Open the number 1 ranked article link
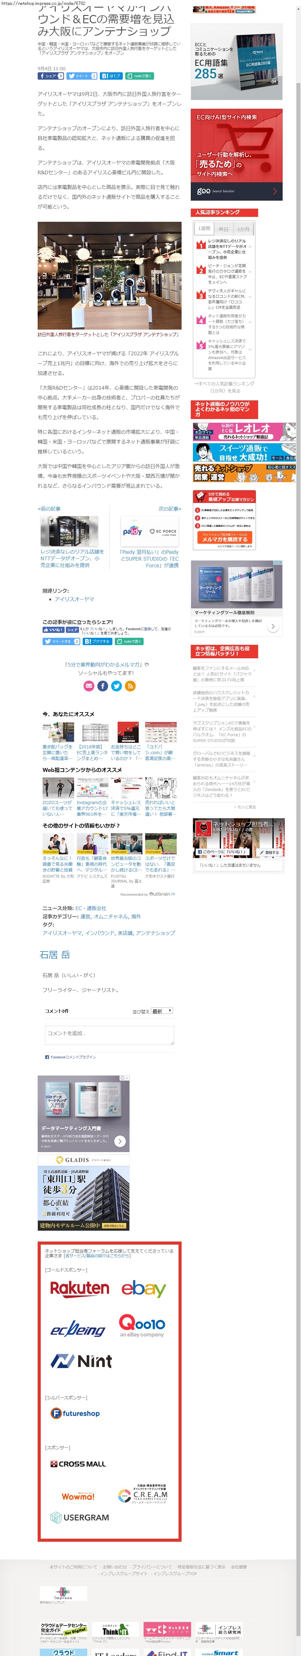 pyautogui.click(x=227, y=249)
